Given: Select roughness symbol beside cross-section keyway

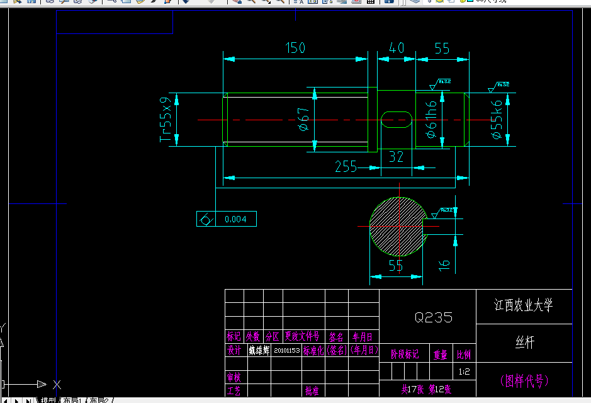Looking at the screenshot, I should pyautogui.click(x=442, y=213).
